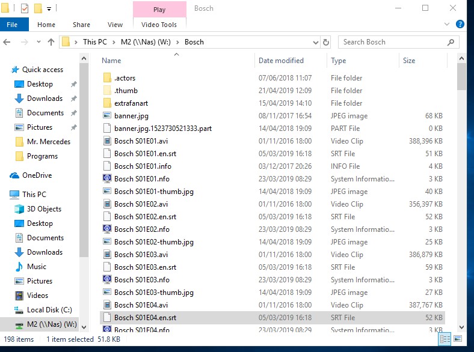This screenshot has width=474, height=352.
Task: Click Bosch in the address path
Action: [194, 42]
